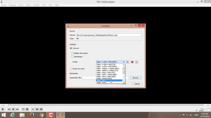Image resolution: width=211 pixels, height=118 pixels.
Task: Toggle loop mode icon
Action: point(37,109)
